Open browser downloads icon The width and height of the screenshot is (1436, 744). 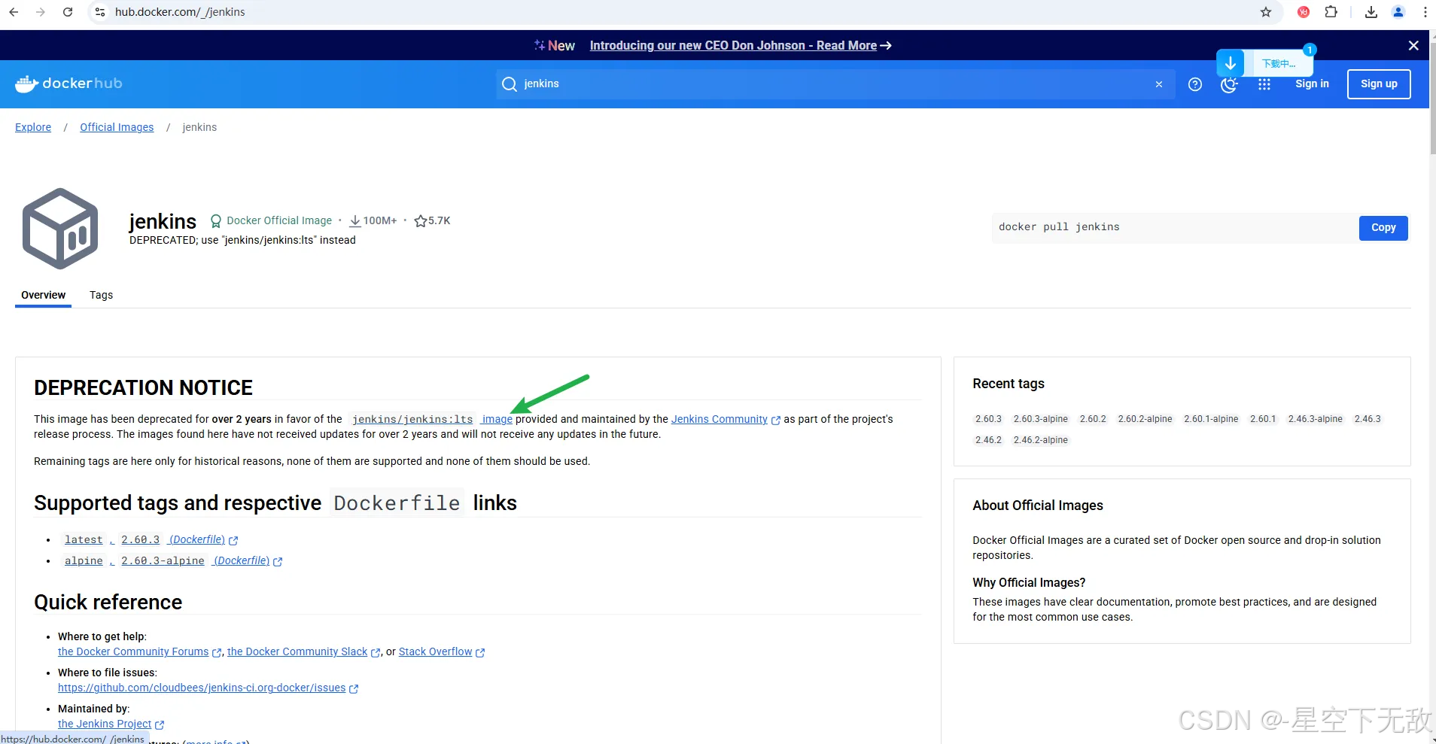click(1371, 12)
